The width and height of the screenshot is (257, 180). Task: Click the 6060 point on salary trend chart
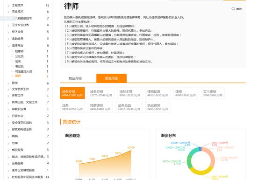(79, 164)
